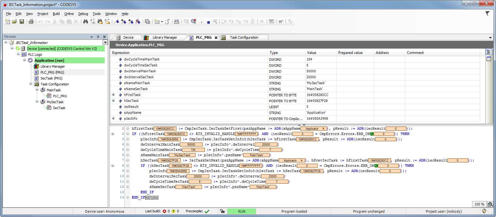Screen dimensions: 496x217
Task: Click the New project toolbar icon
Action: (x=8, y=22)
